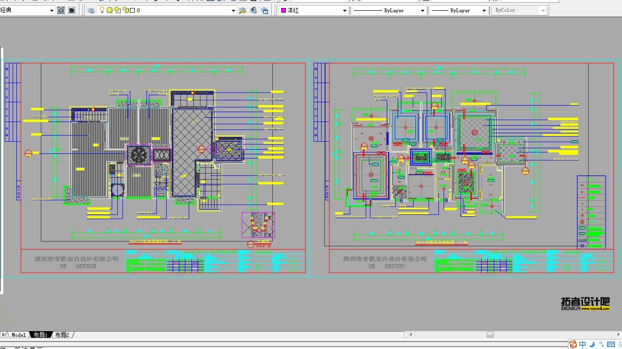622x349 pixels.
Task: Click the soft keyboard icon in IME bar
Action: [x=611, y=344]
